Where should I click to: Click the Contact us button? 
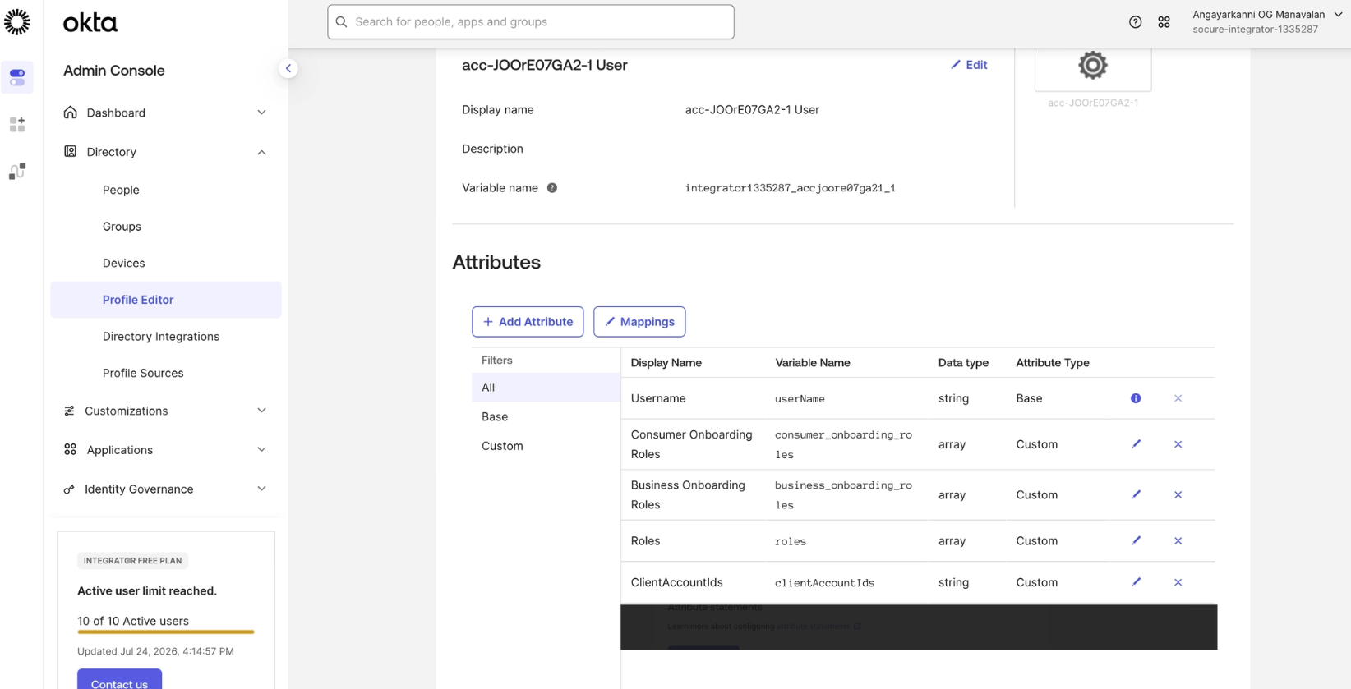click(119, 680)
